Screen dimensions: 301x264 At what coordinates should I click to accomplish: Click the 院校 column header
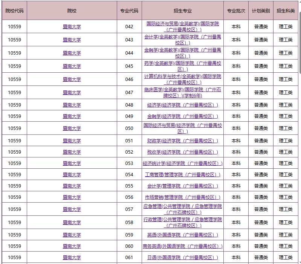[x=72, y=11]
